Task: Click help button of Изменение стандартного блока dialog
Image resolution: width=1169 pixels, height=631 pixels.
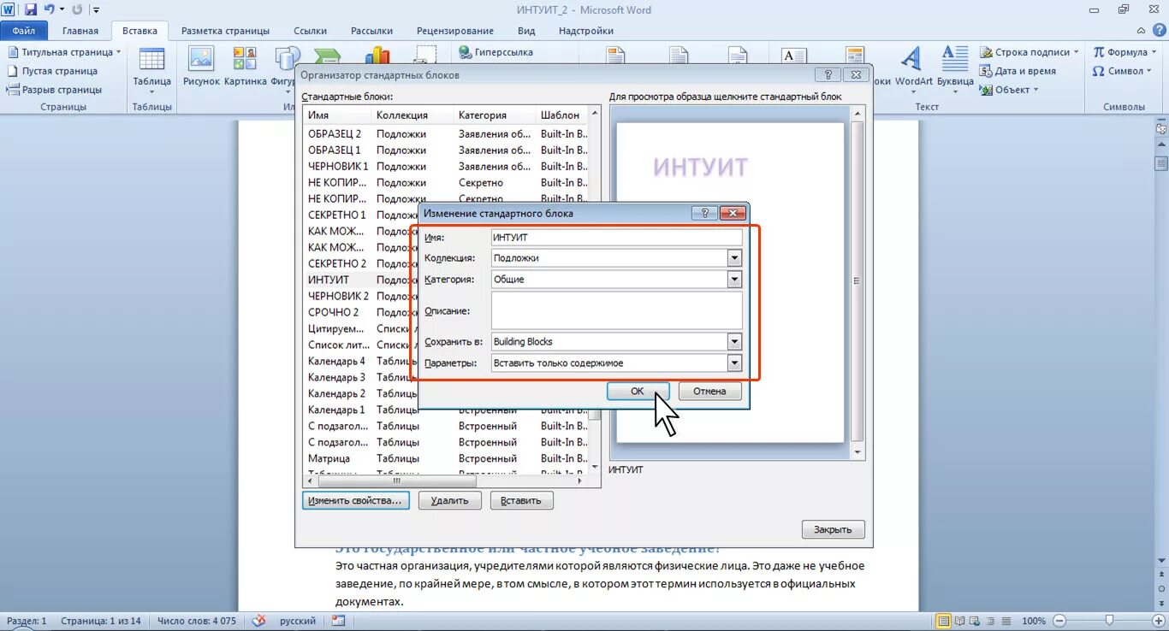Action: [705, 213]
